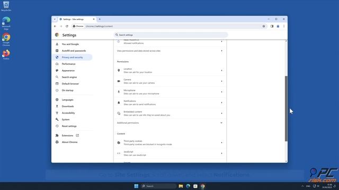Open Chrome three-dot menu

click(284, 26)
